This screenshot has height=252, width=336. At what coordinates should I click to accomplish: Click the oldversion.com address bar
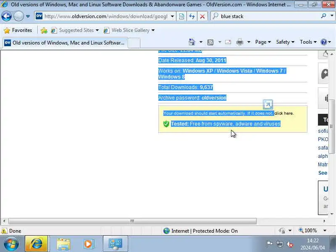[105, 16]
